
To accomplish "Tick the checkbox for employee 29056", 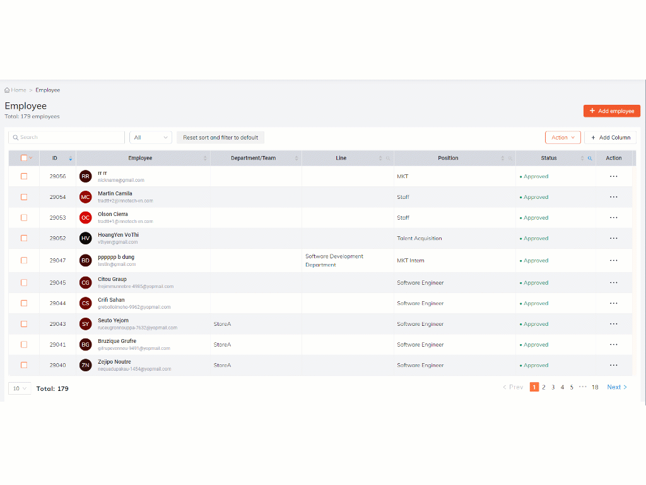I will (24, 176).
